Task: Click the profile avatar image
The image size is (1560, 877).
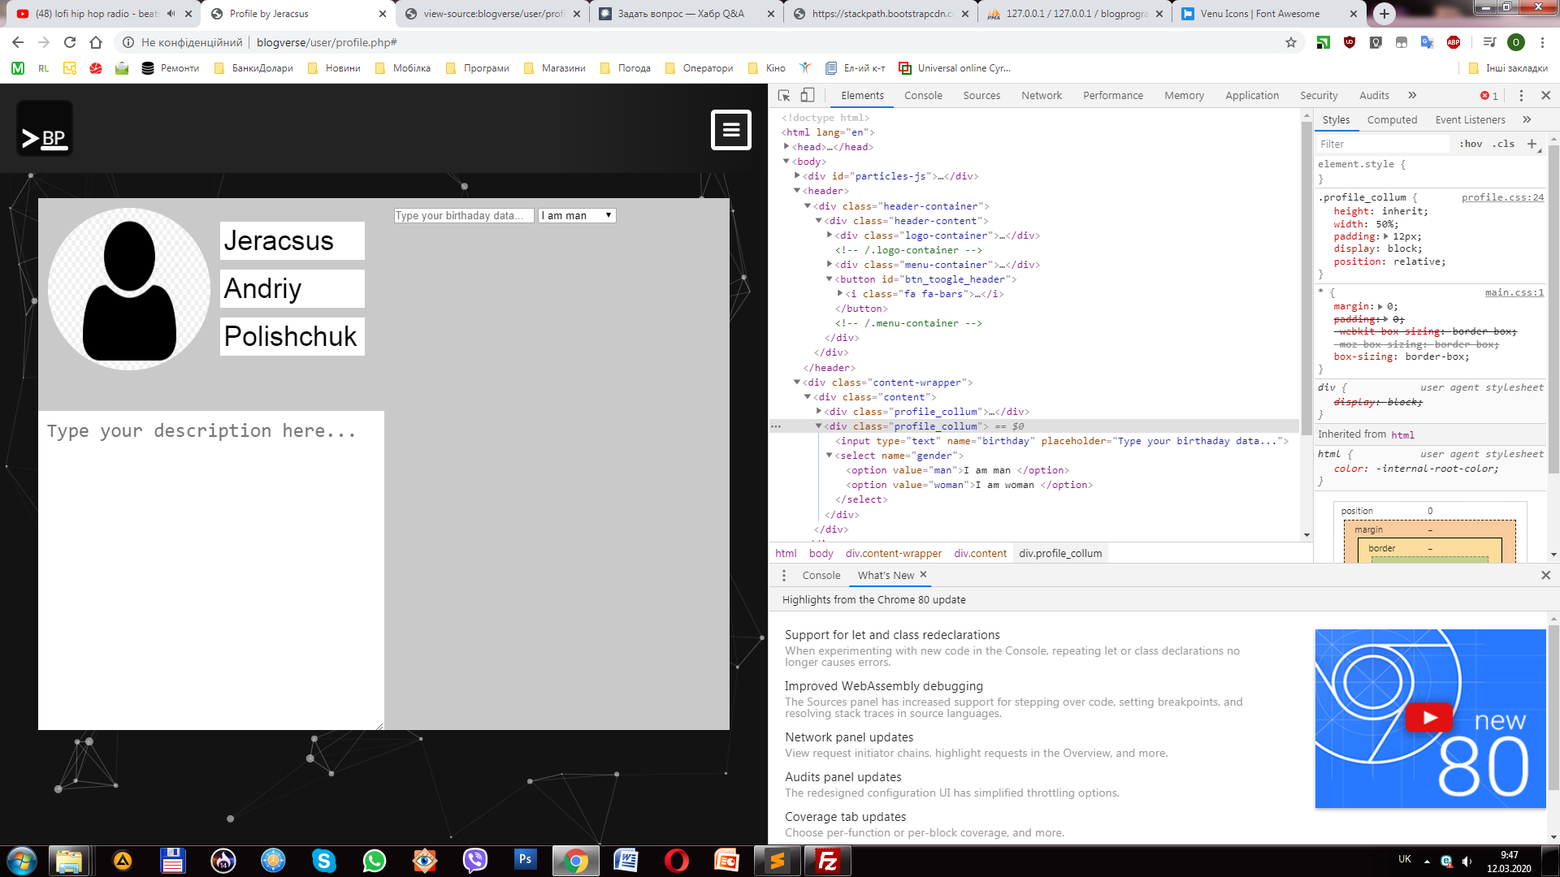Action: click(129, 289)
